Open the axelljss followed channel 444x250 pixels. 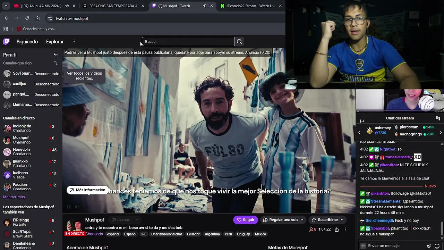point(31,84)
